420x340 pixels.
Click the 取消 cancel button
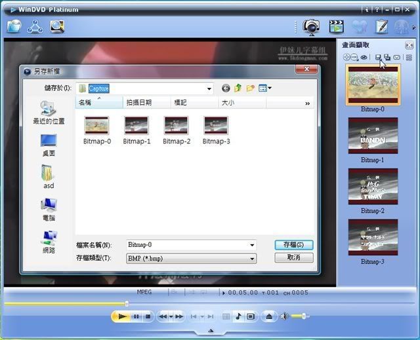[x=294, y=257]
